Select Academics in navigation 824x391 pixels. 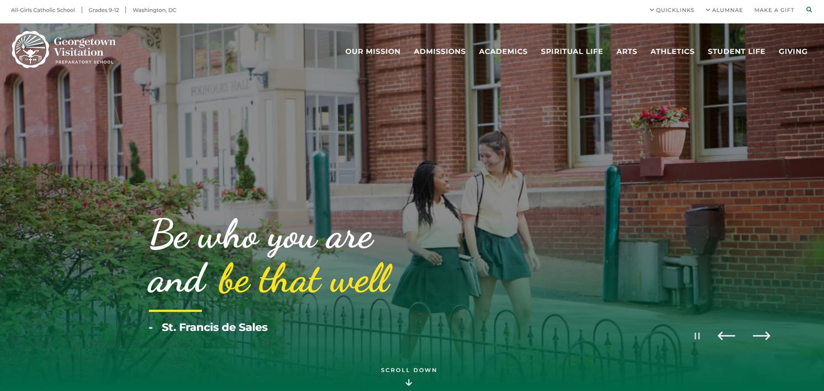tap(503, 51)
